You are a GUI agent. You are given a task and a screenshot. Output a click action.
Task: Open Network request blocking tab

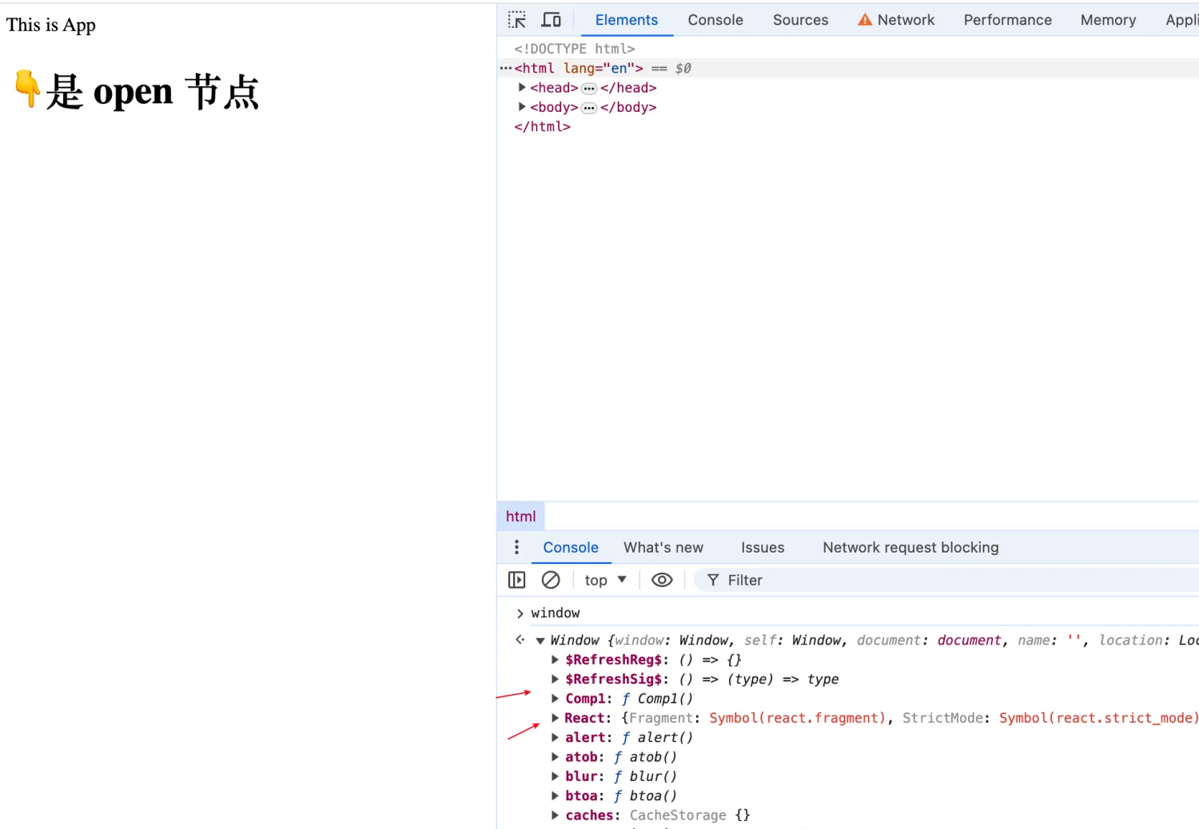pos(910,547)
